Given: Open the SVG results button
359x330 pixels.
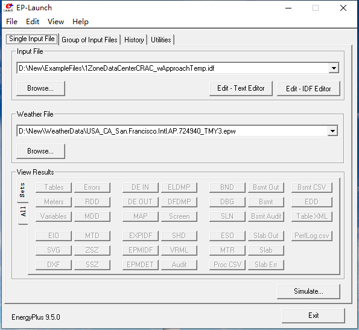Looking at the screenshot, I should [54, 250].
